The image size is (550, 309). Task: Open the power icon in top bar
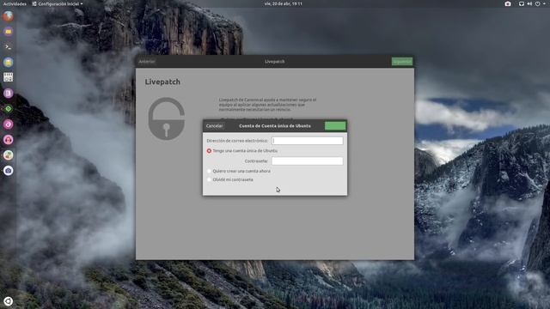coord(537,3)
